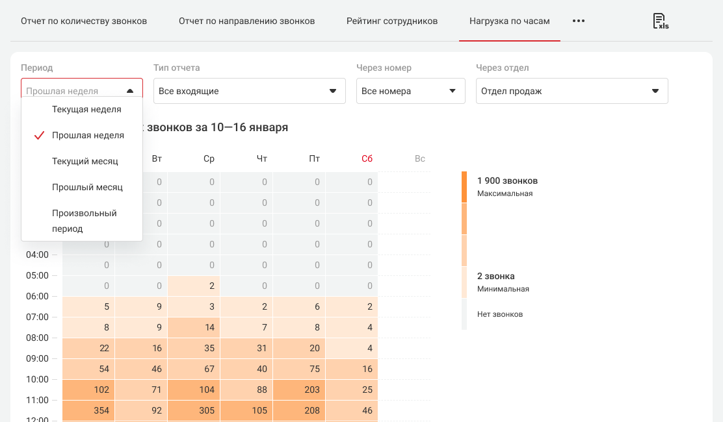Choose Произвольный период option
The width and height of the screenshot is (723, 422).
coord(84,221)
